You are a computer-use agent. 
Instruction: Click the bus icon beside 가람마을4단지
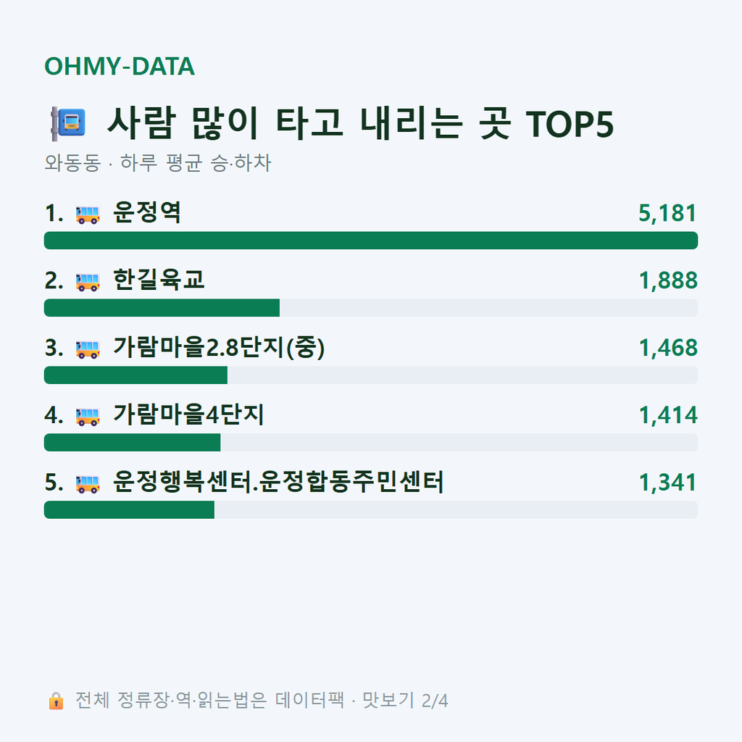[x=88, y=417]
